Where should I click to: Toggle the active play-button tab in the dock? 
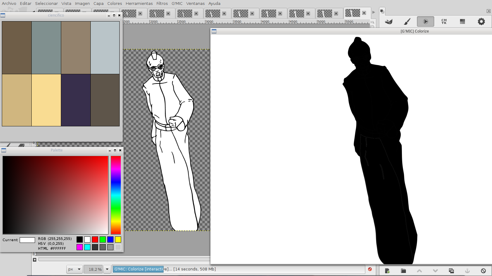coord(425,21)
